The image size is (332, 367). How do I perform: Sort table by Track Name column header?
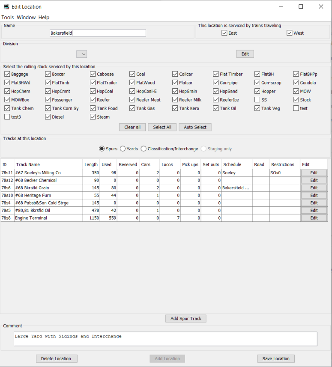28,164
